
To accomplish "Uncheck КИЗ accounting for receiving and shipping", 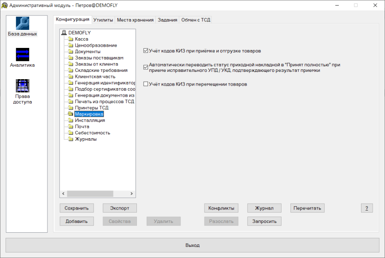I will 145,51.
